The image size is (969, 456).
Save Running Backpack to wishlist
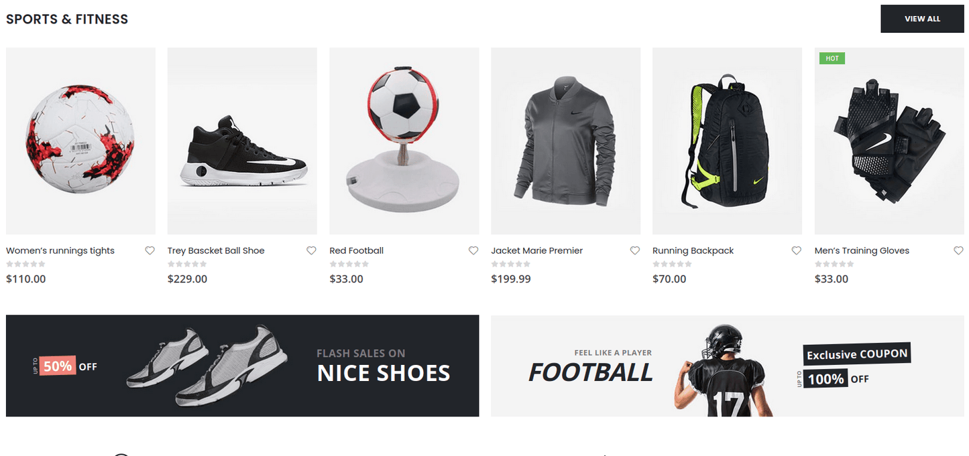click(797, 250)
